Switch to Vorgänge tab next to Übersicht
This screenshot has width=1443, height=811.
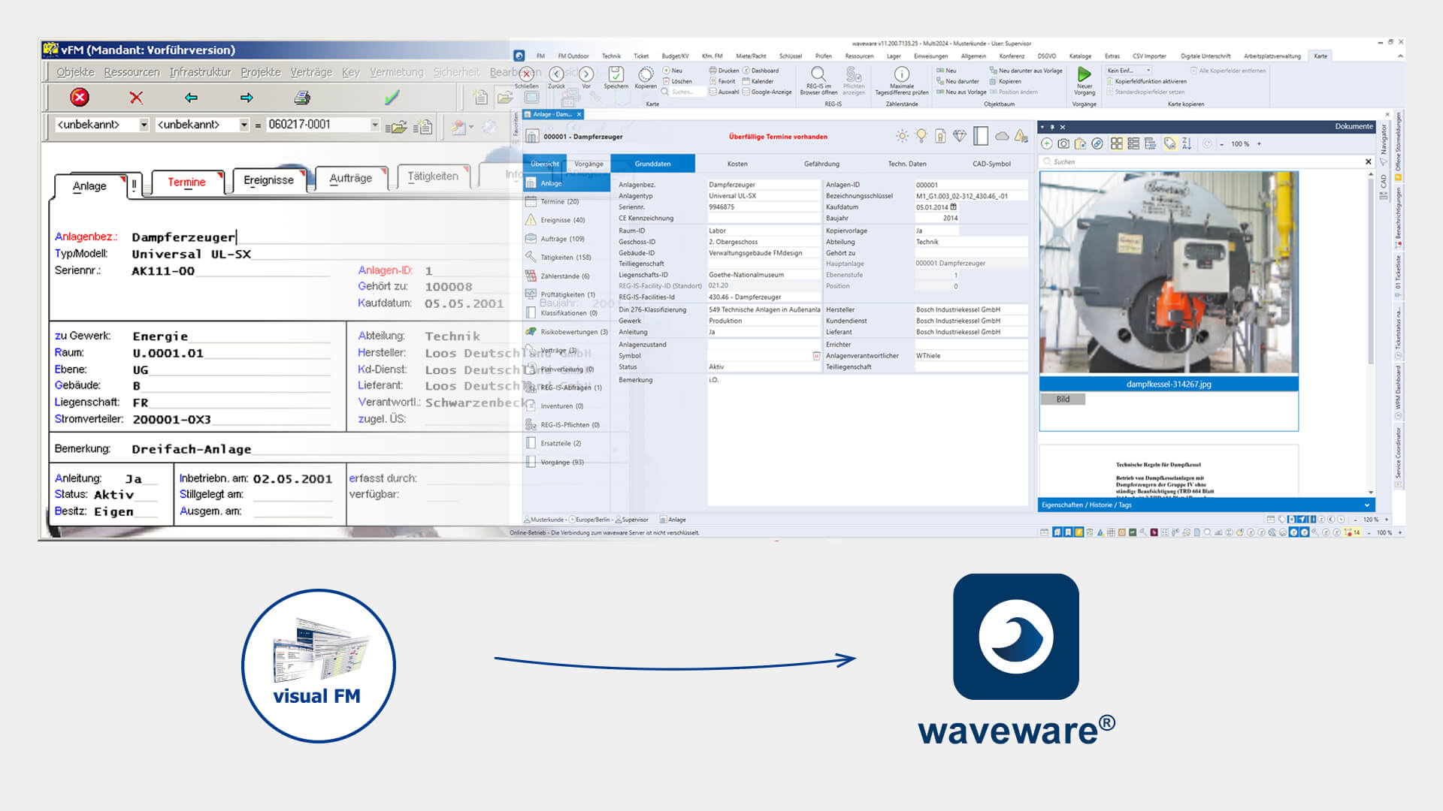tap(588, 164)
